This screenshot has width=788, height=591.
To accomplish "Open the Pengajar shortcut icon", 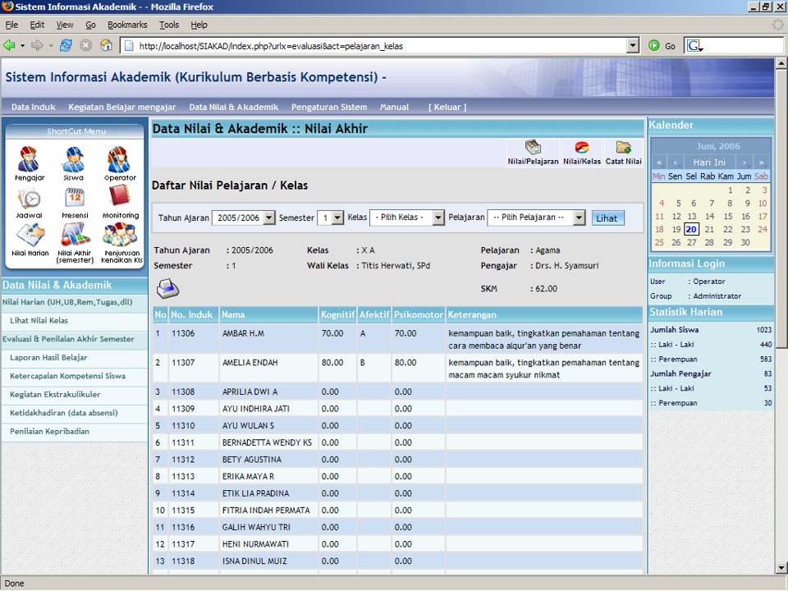I will tap(30, 159).
